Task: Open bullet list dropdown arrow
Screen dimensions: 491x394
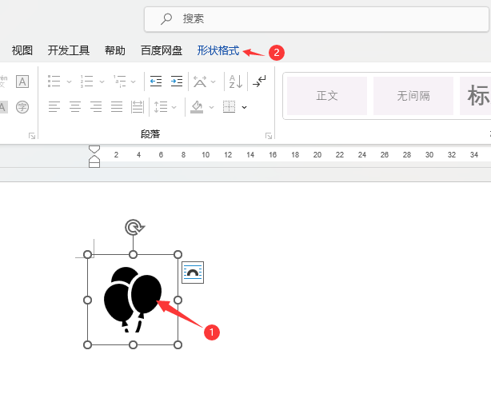Action: point(70,82)
